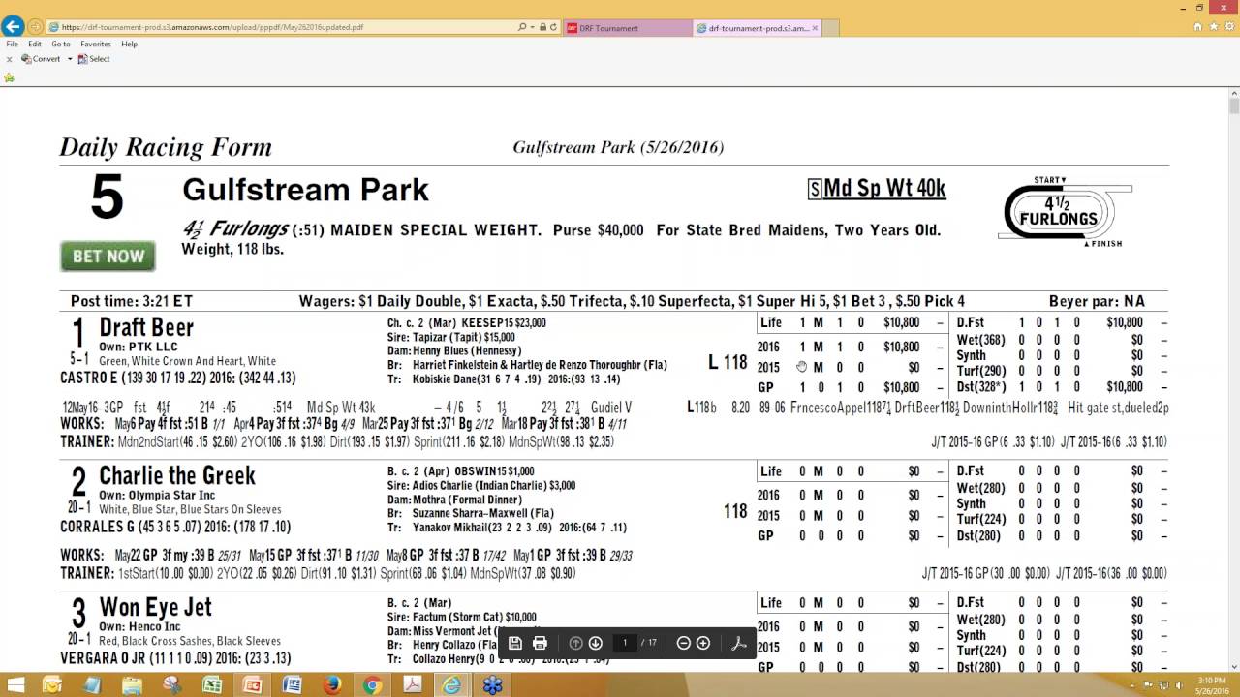This screenshot has width=1240, height=697.
Task: Refresh the page with the reload icon
Action: coord(553,27)
